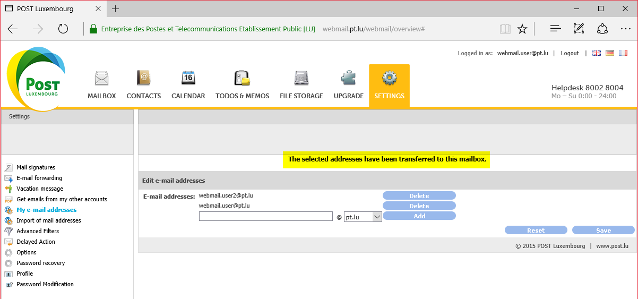Click the Vacation message icon
Screen dimensions: 638x299
click(x=8, y=189)
